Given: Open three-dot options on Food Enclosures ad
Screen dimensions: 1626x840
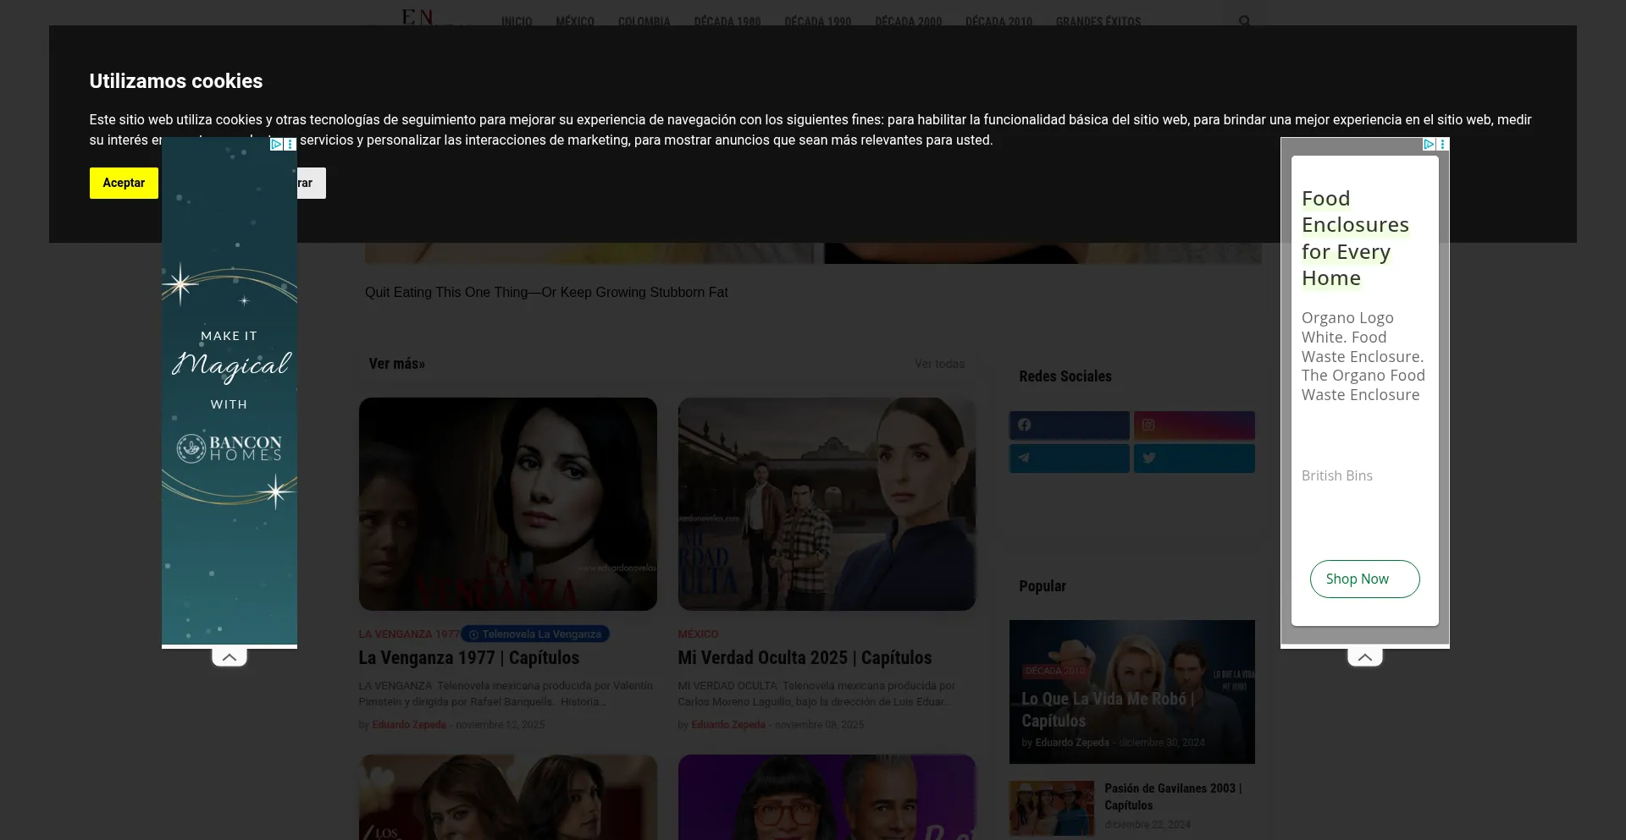Looking at the screenshot, I should pyautogui.click(x=1443, y=145).
